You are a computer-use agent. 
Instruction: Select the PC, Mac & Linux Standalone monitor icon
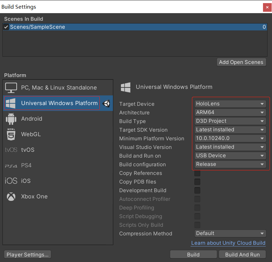(x=11, y=88)
